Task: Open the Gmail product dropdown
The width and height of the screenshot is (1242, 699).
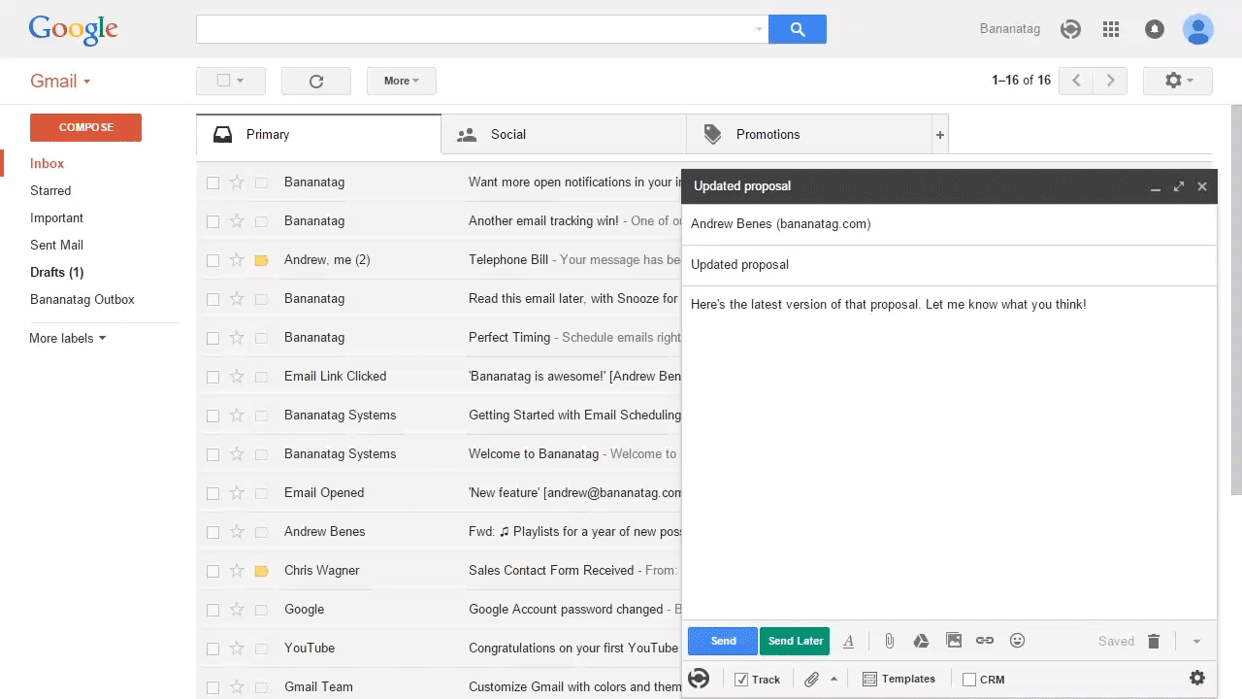Action: (x=60, y=82)
